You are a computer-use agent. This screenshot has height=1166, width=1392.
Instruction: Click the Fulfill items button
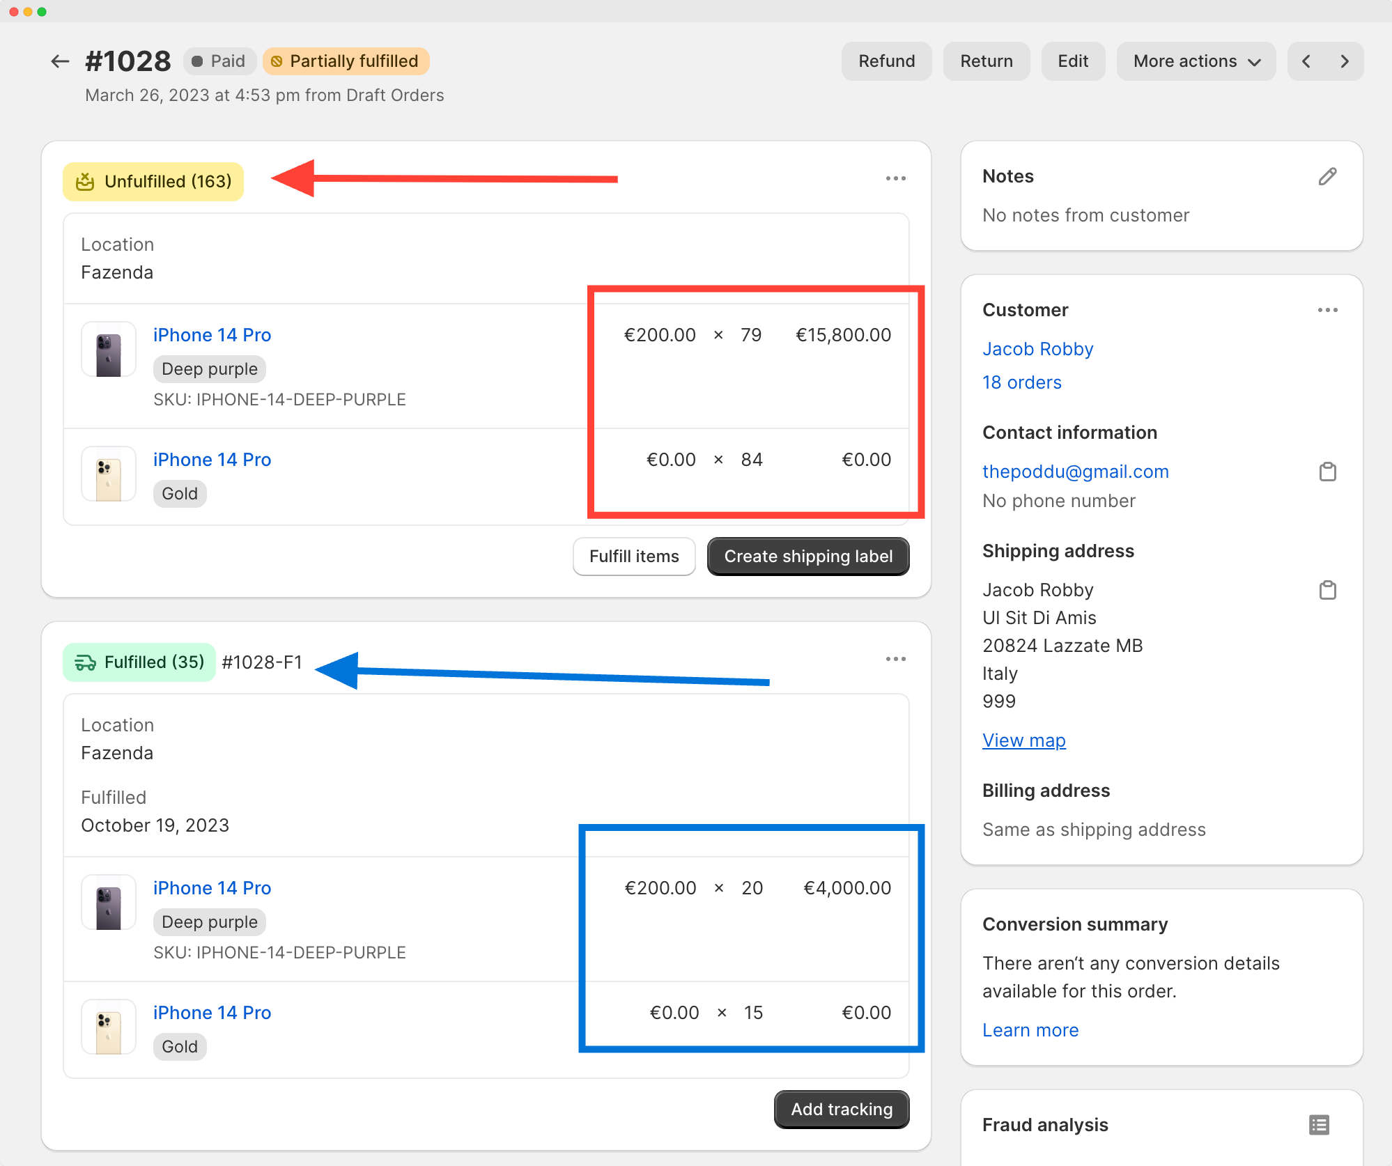tap(633, 557)
